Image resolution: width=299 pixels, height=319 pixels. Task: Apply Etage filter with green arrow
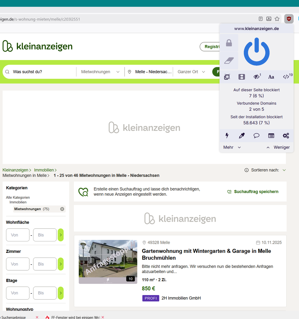coord(61,293)
